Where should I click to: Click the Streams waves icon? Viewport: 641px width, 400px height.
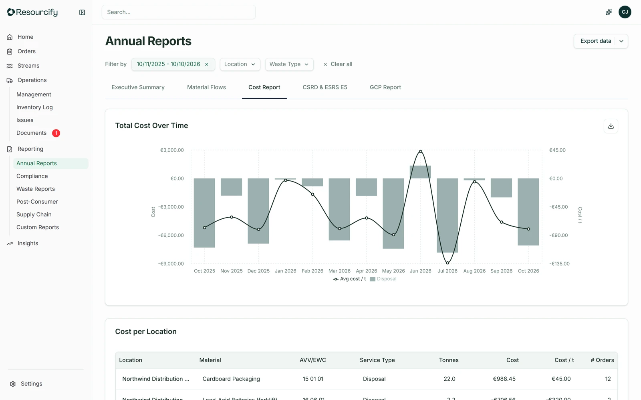[x=10, y=66]
